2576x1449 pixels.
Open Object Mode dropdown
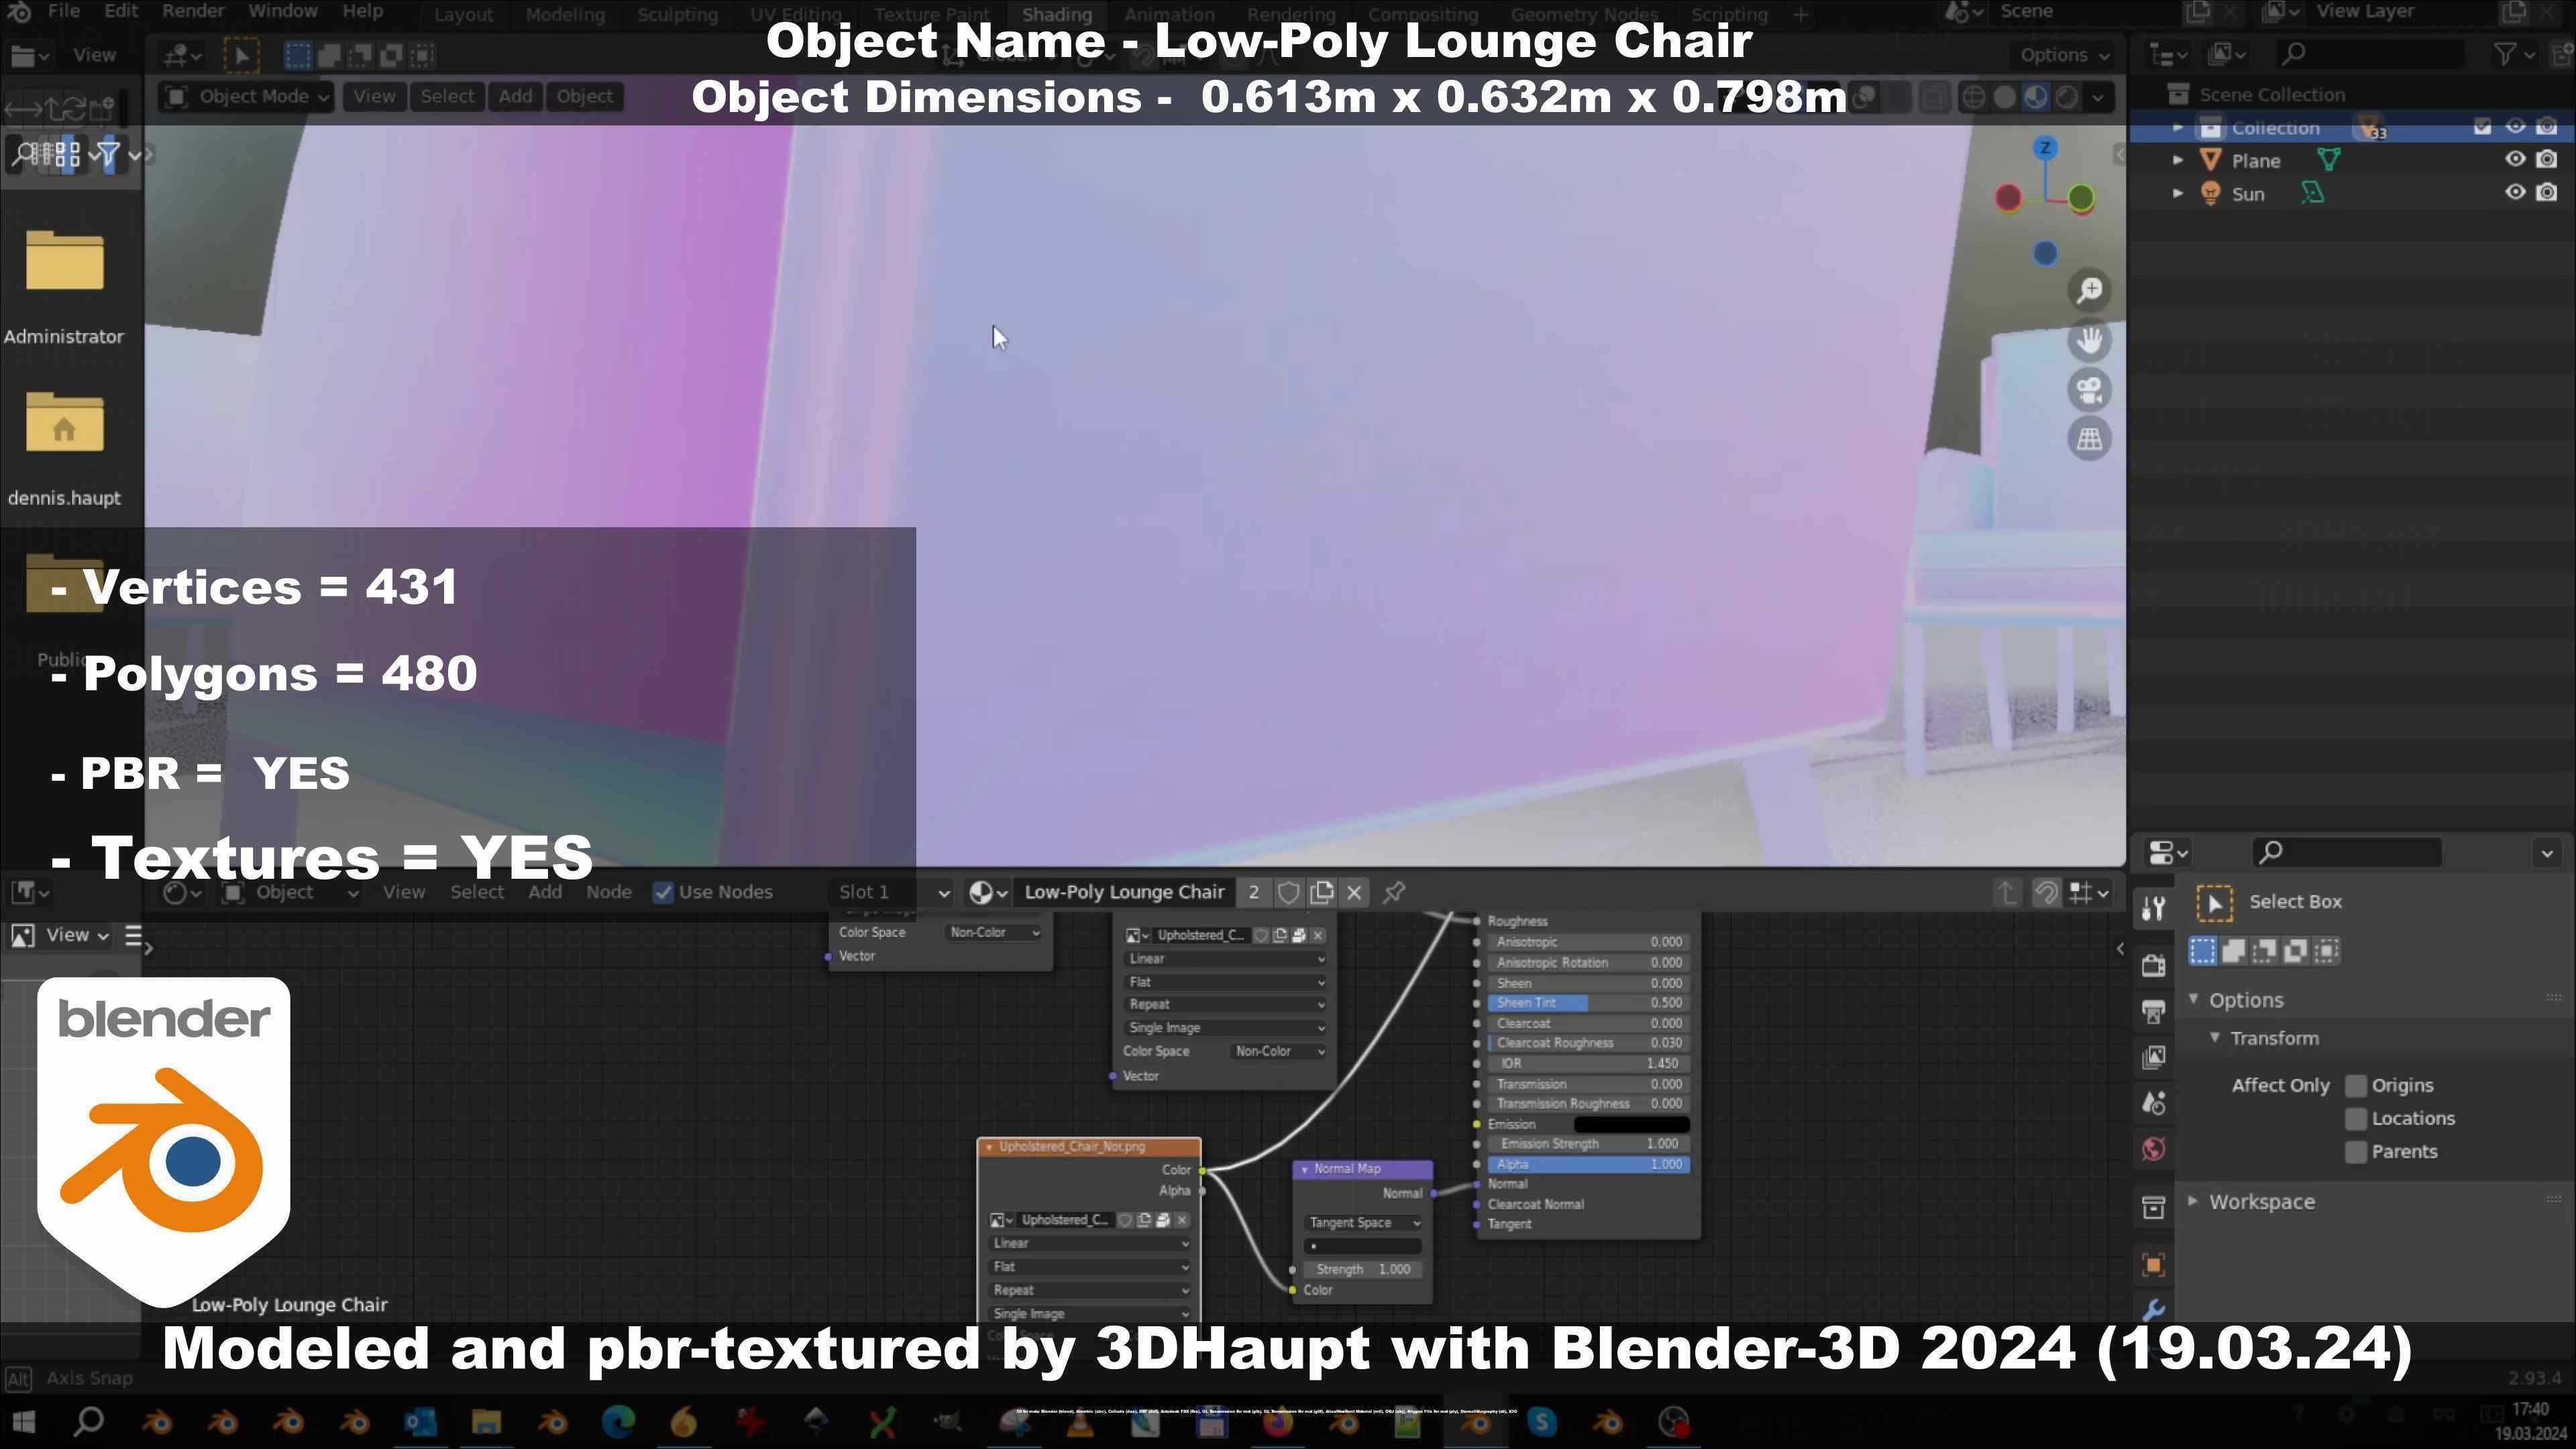(247, 97)
